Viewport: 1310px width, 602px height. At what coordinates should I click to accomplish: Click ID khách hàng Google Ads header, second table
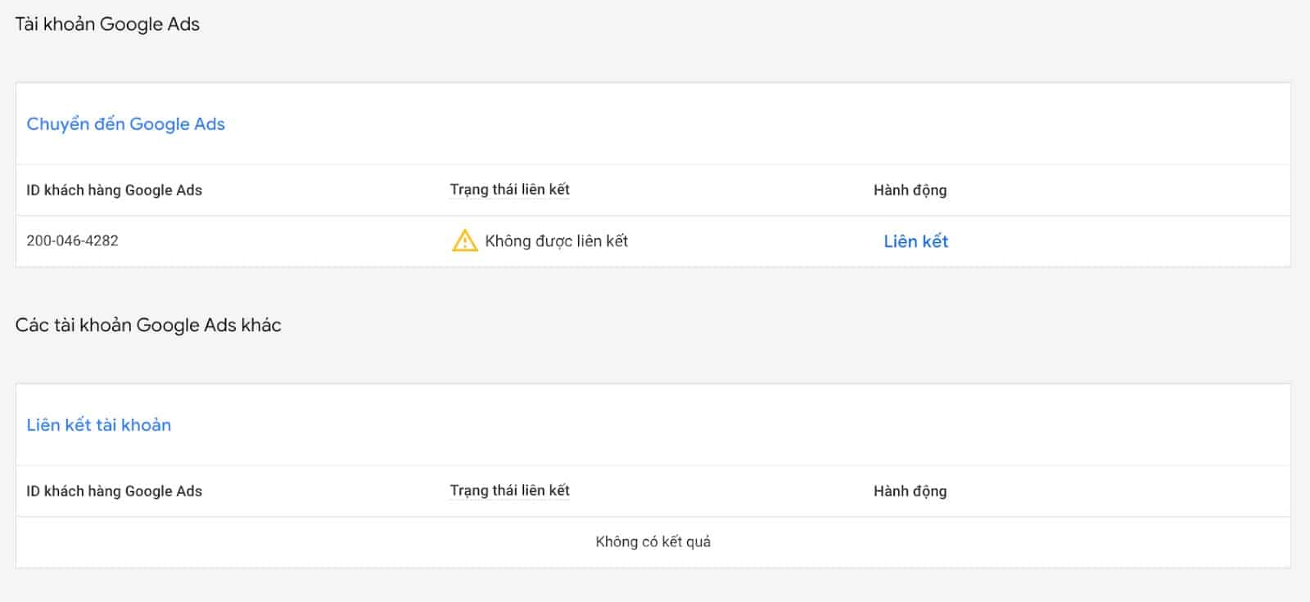coord(114,492)
